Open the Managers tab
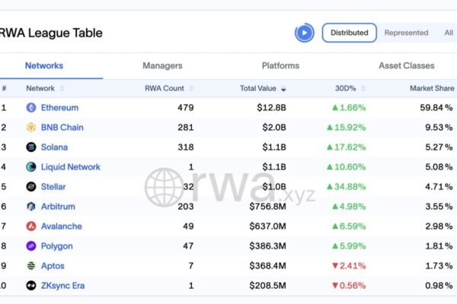 [162, 66]
